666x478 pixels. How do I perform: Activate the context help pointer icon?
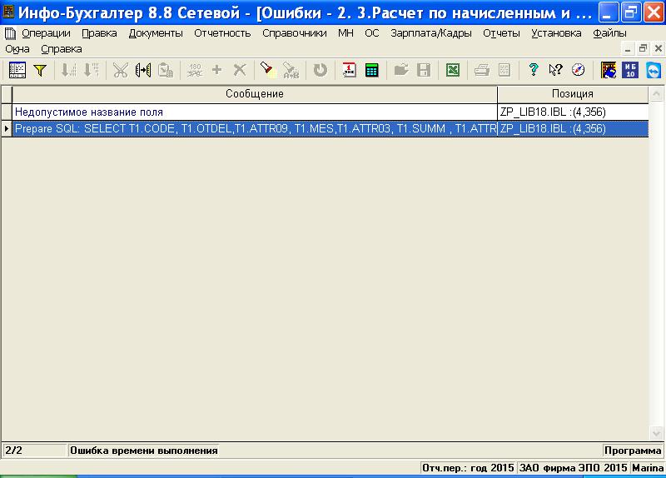tap(555, 71)
